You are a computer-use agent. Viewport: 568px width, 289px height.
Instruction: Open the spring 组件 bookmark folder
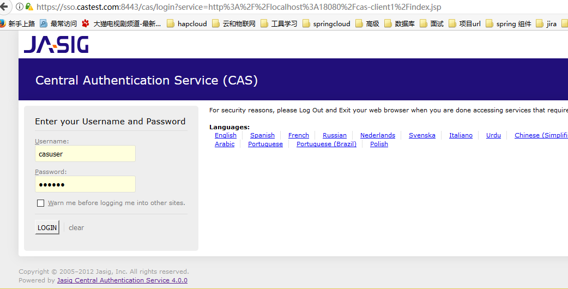[x=509, y=23]
